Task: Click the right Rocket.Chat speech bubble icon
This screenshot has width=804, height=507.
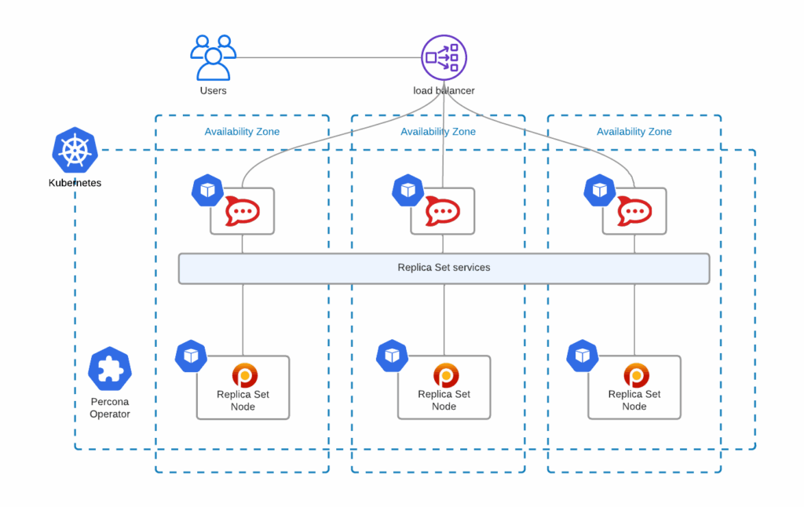Action: pyautogui.click(x=634, y=211)
